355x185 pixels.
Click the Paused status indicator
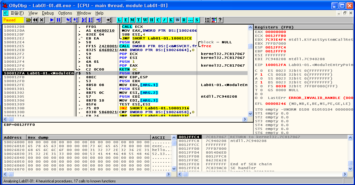pos(13,20)
